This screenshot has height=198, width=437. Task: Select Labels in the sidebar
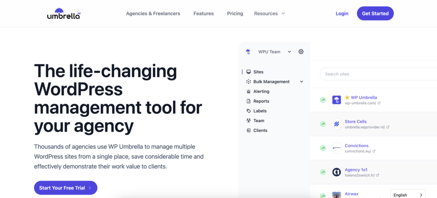click(x=260, y=111)
